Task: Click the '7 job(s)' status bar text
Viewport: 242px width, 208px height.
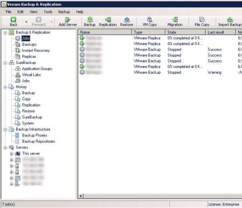Action: pos(8,204)
